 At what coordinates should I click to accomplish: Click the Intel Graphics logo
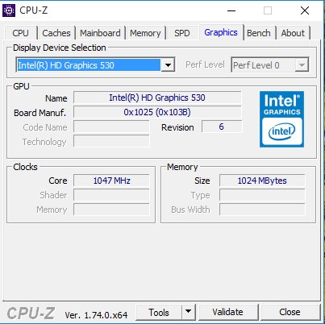281,119
